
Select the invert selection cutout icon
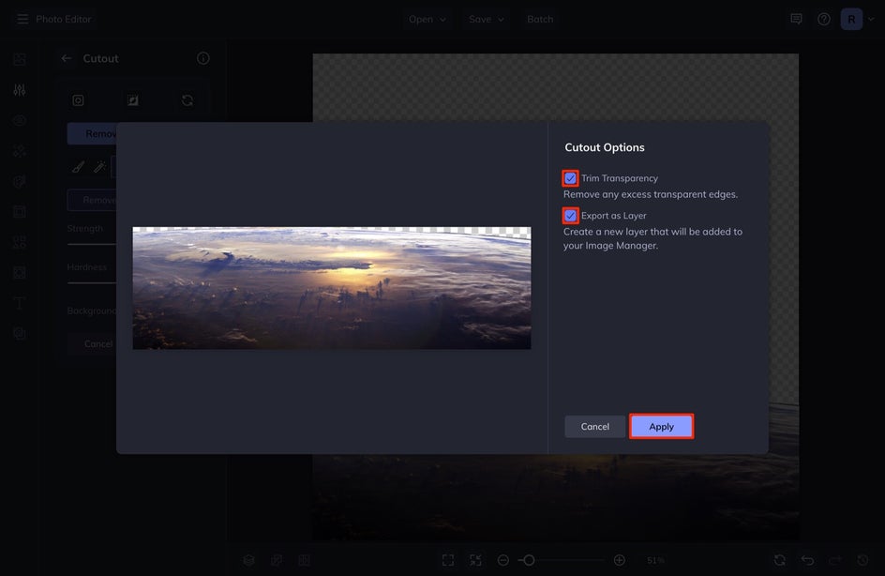click(132, 100)
